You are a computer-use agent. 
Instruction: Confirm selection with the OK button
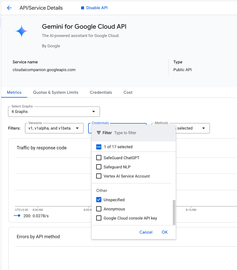pos(165,232)
